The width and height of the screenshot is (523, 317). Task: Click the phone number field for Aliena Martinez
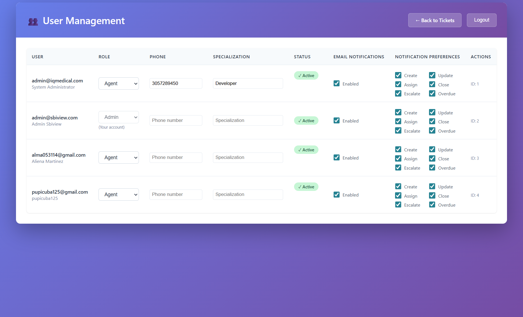pos(176,157)
